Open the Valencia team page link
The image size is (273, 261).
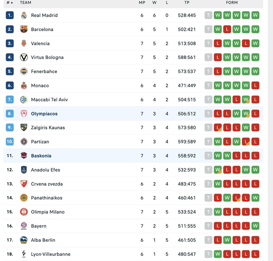(40, 43)
